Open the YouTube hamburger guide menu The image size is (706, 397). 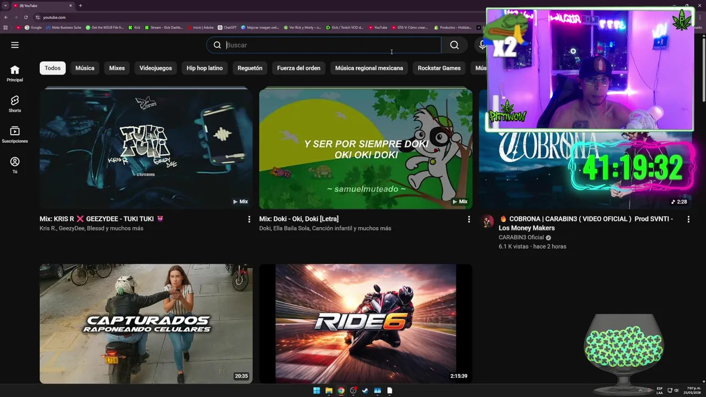pos(15,45)
